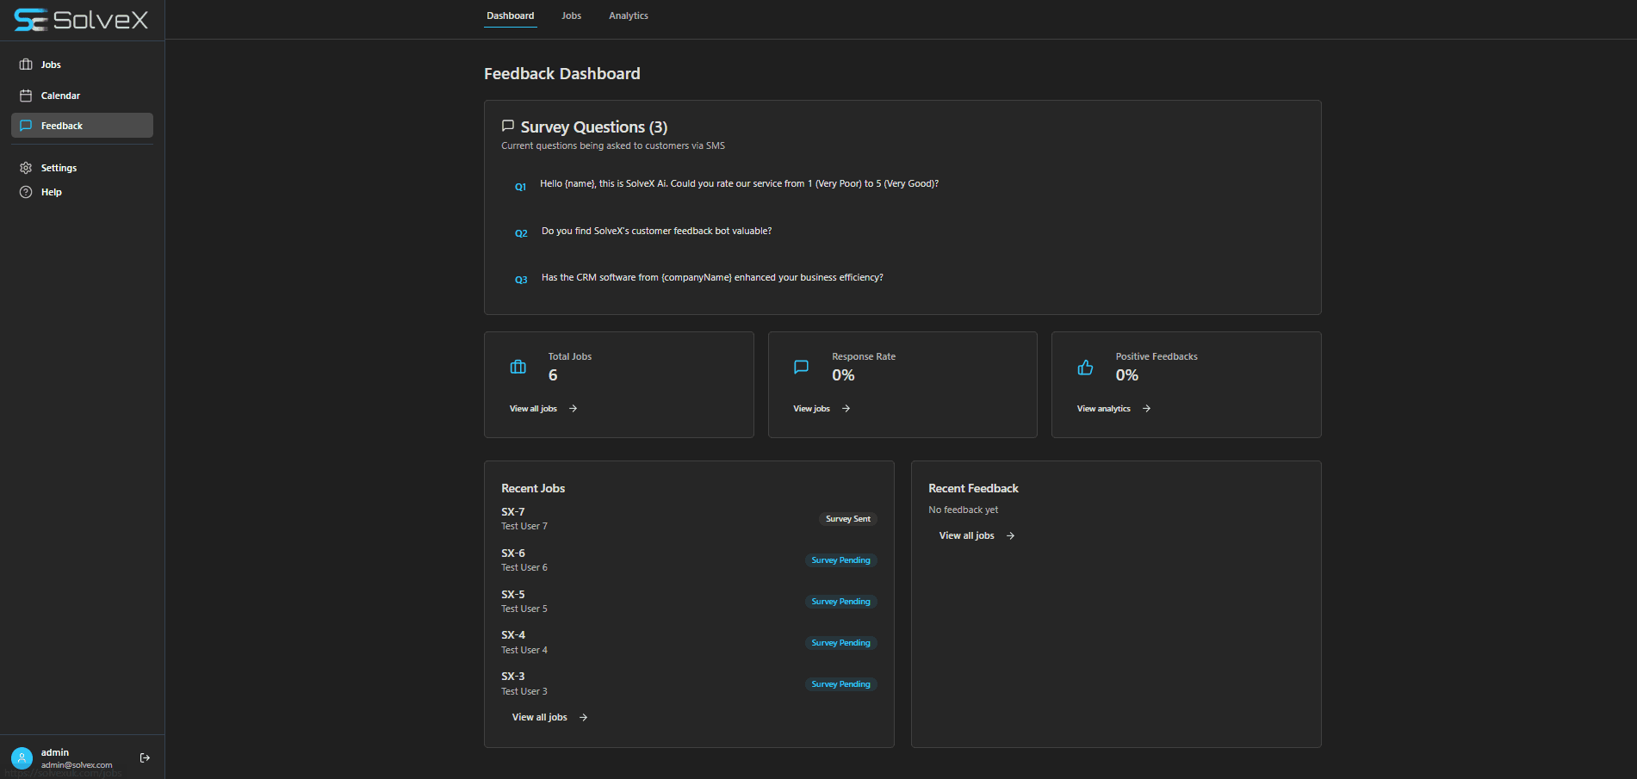Open Jobs in the sidebar
Viewport: 1637px width, 779px height.
click(82, 65)
